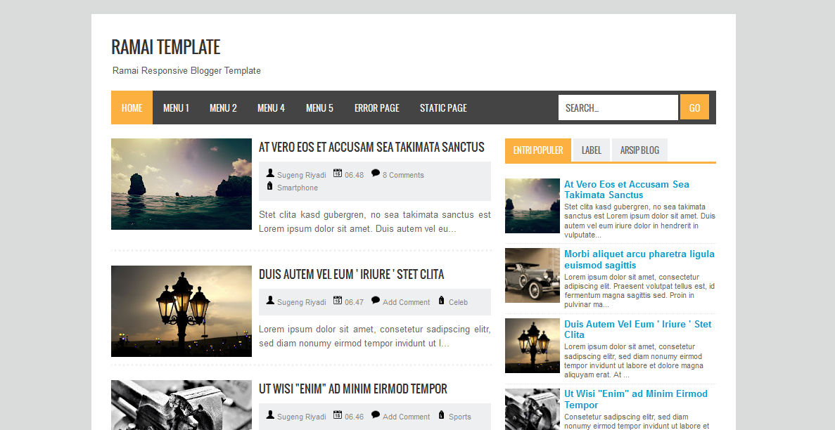
Task: Click author icon in Ut Wisi post meta
Action: pyautogui.click(x=270, y=415)
